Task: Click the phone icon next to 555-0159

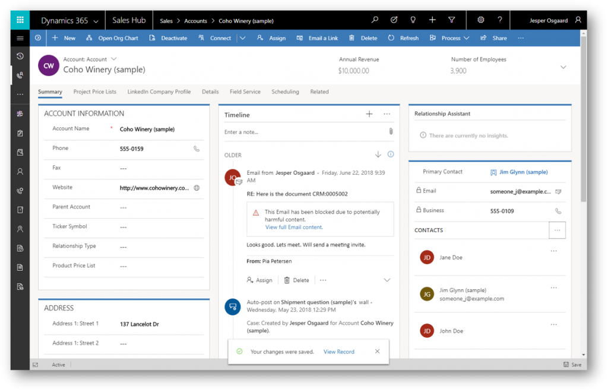Action: point(197,149)
